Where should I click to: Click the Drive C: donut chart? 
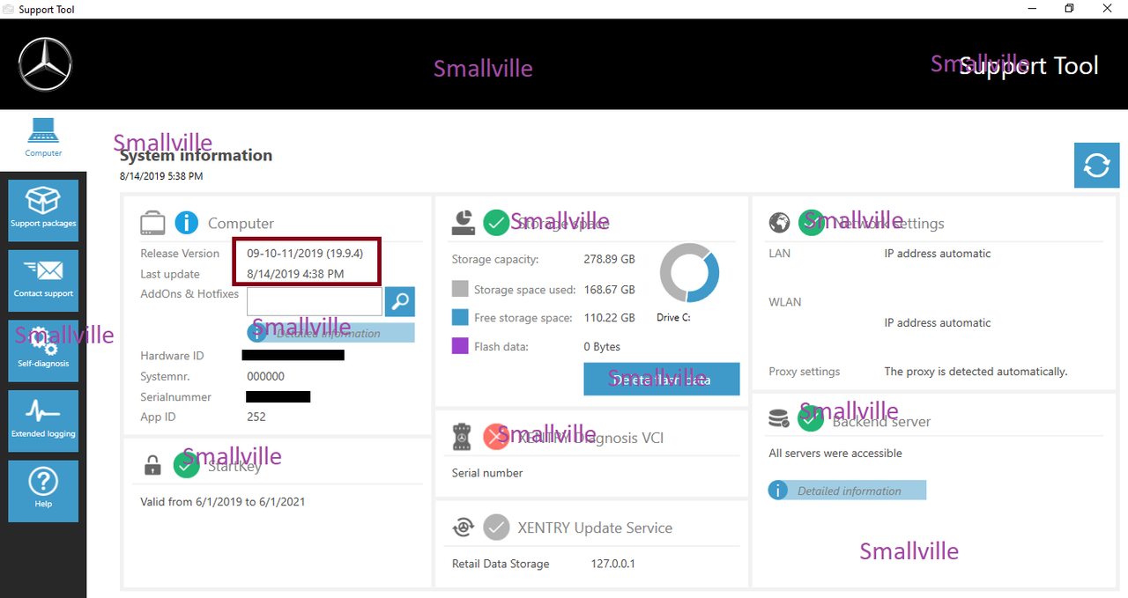click(x=690, y=274)
